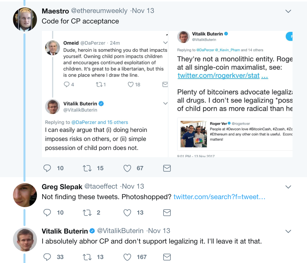307x263 pixels.
Task: Share Greg Slepak's tweet via message icon
Action: (x=167, y=213)
